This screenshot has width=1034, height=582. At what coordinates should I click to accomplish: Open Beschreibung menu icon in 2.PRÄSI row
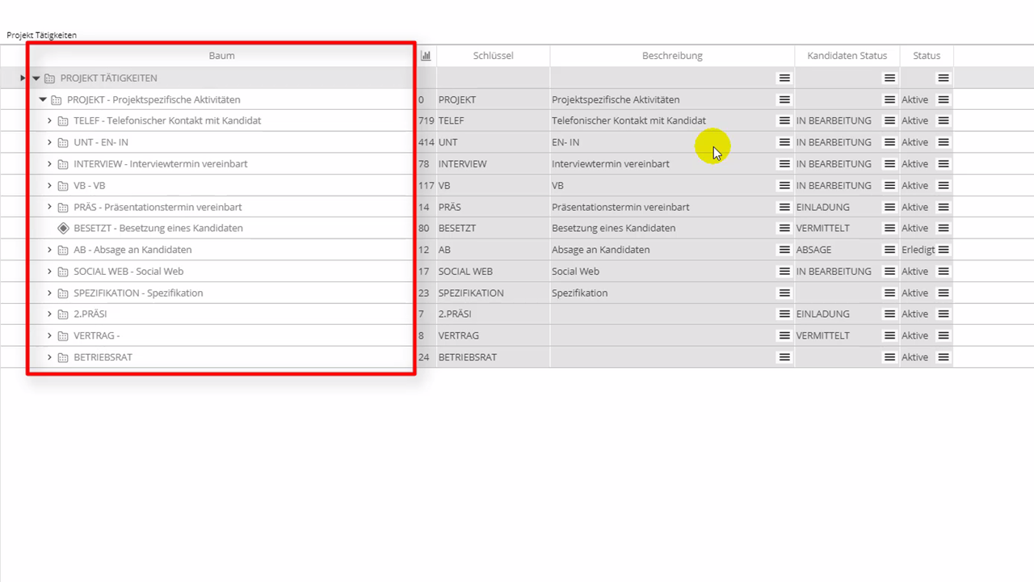(x=784, y=314)
